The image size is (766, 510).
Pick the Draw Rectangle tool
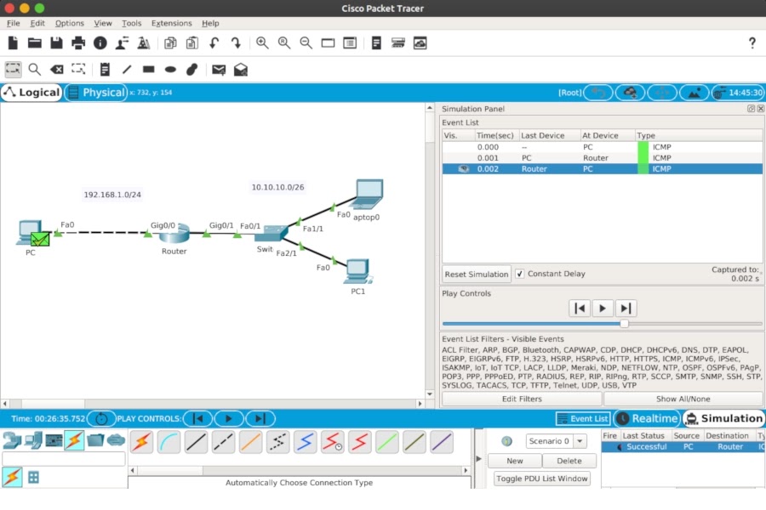[148, 70]
